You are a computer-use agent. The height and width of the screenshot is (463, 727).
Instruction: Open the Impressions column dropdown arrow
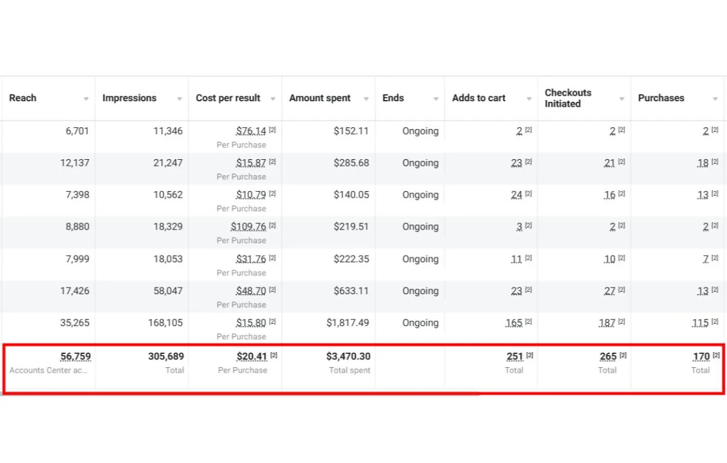[179, 99]
